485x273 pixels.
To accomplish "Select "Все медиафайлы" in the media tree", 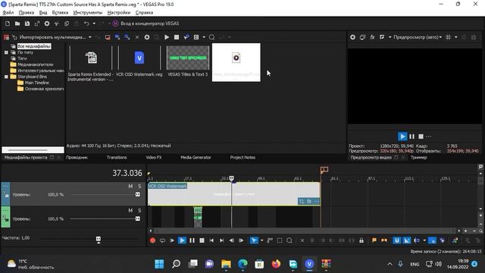I will coord(34,46).
